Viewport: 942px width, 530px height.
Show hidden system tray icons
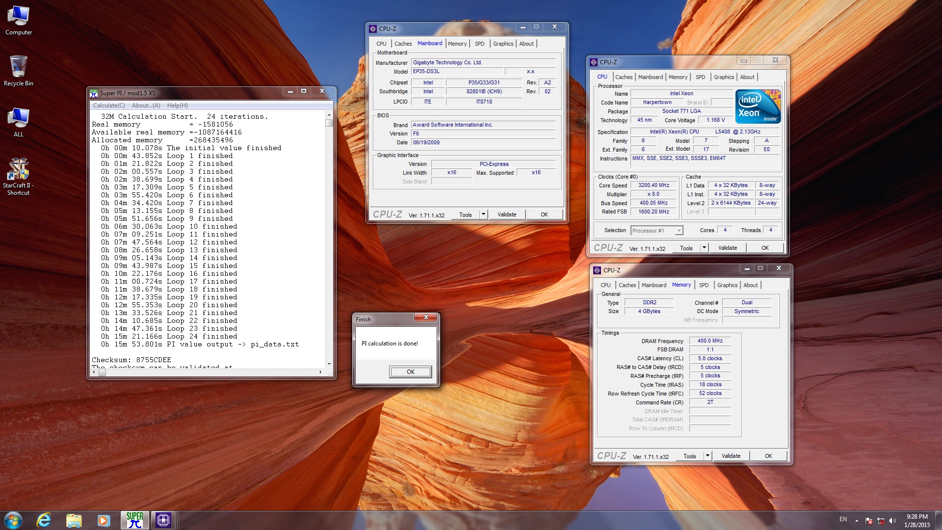click(x=857, y=521)
